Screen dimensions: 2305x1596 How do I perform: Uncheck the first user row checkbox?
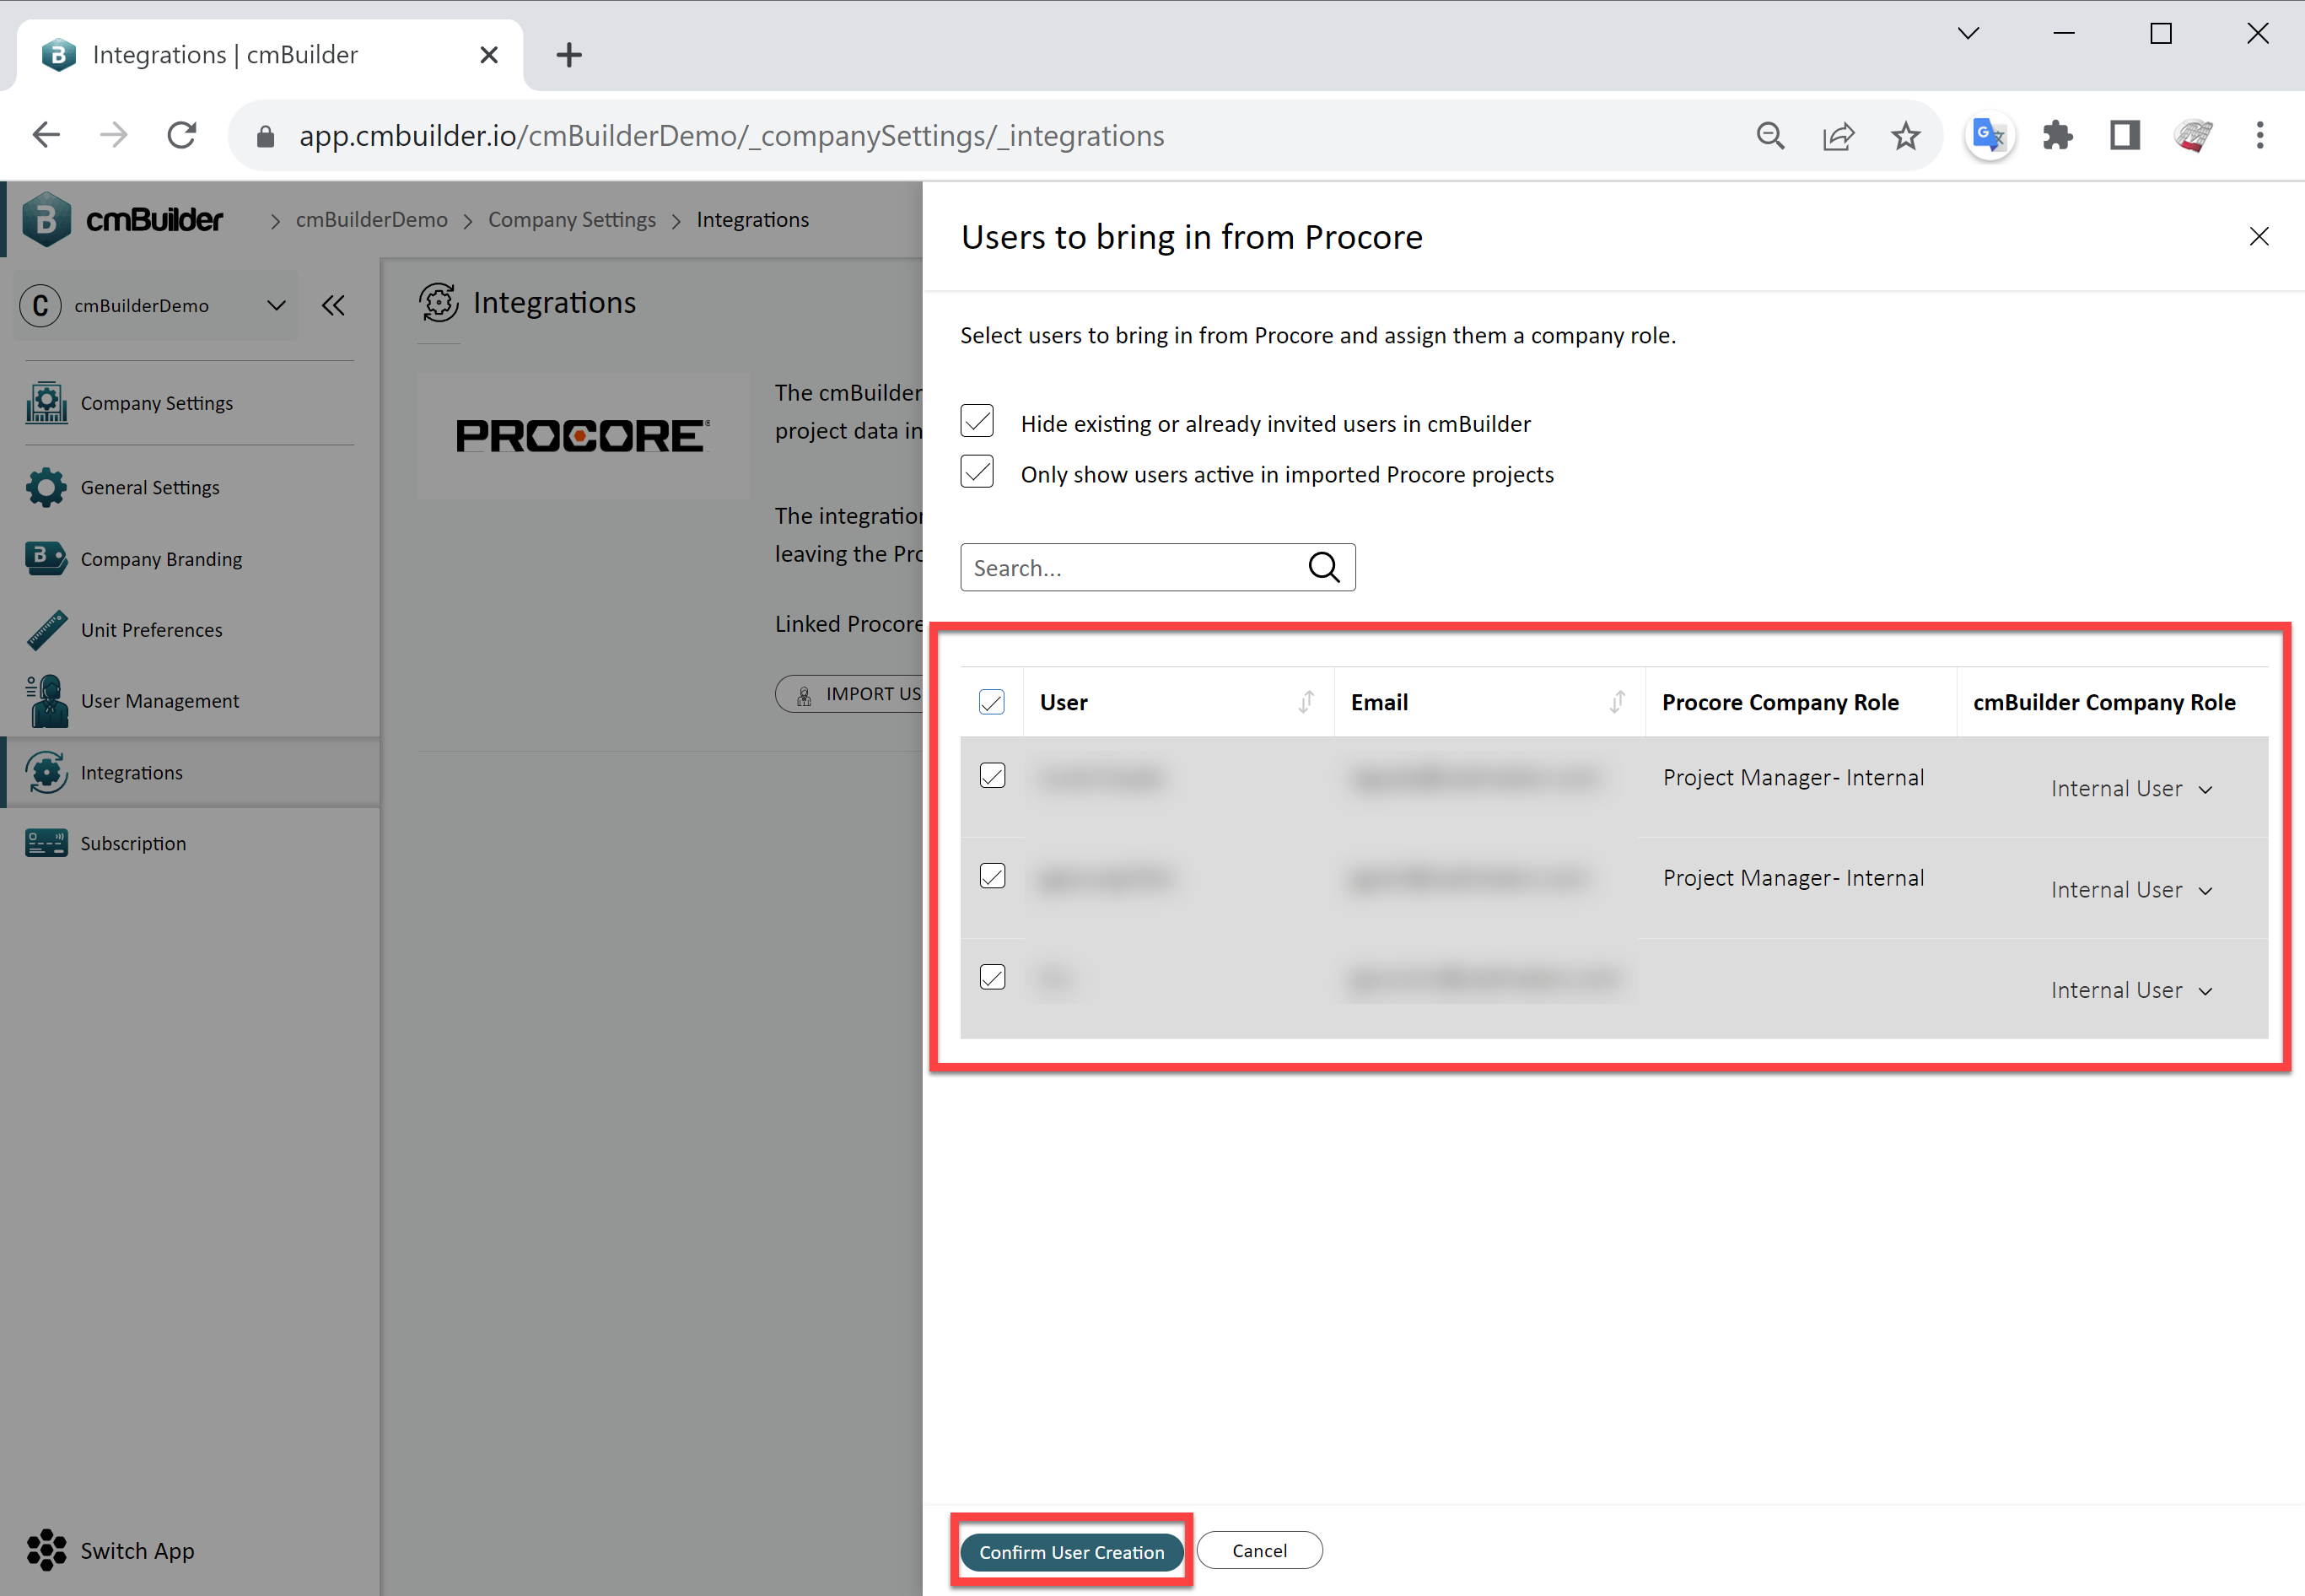pyautogui.click(x=993, y=776)
